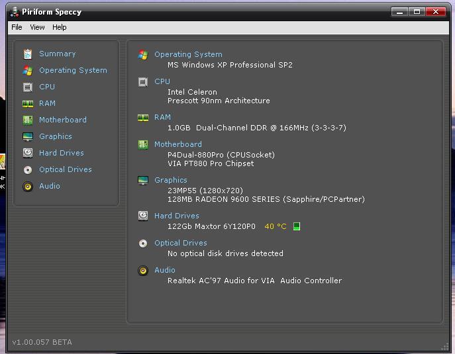
Task: Select Summary in the sidebar
Action: pos(57,54)
